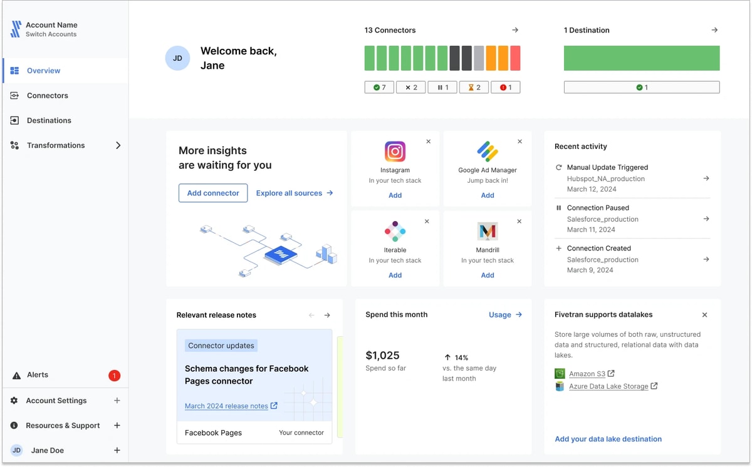This screenshot has height=467, width=752.
Task: Expand Account Settings plus icon
Action: (x=117, y=401)
